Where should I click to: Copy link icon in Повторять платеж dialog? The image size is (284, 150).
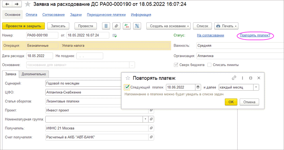pyautogui.click(x=234, y=78)
